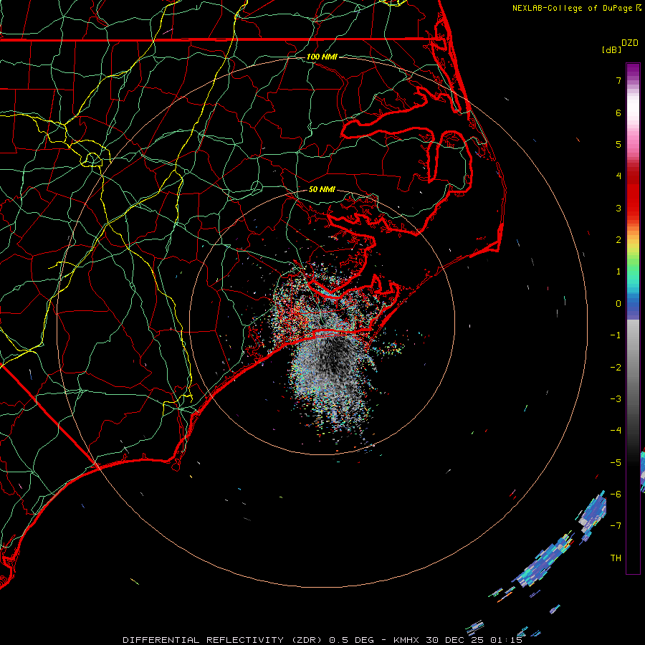Click the 5 value on the color scale
645x645 pixels.
(618, 144)
